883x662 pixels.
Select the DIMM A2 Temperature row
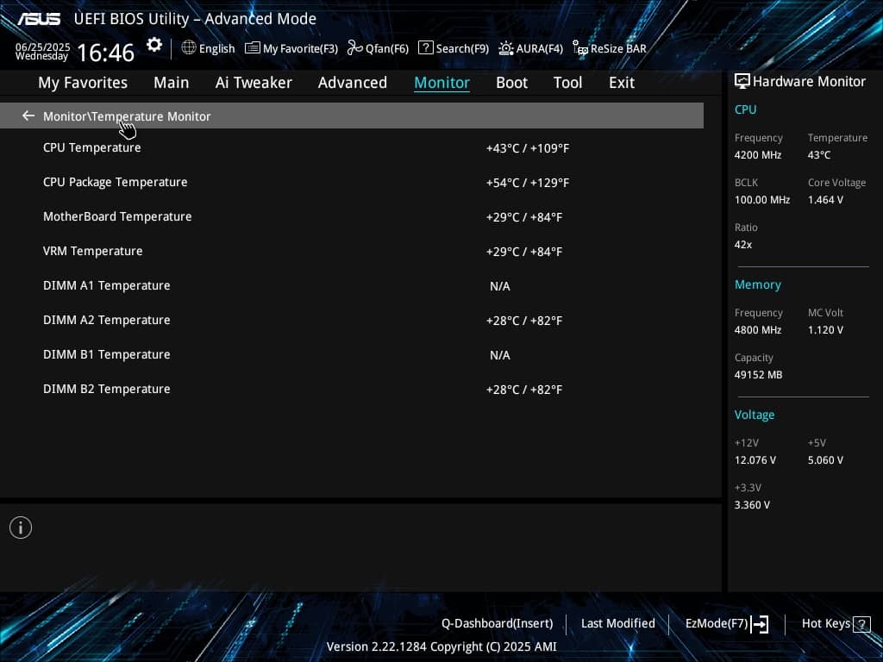352,320
